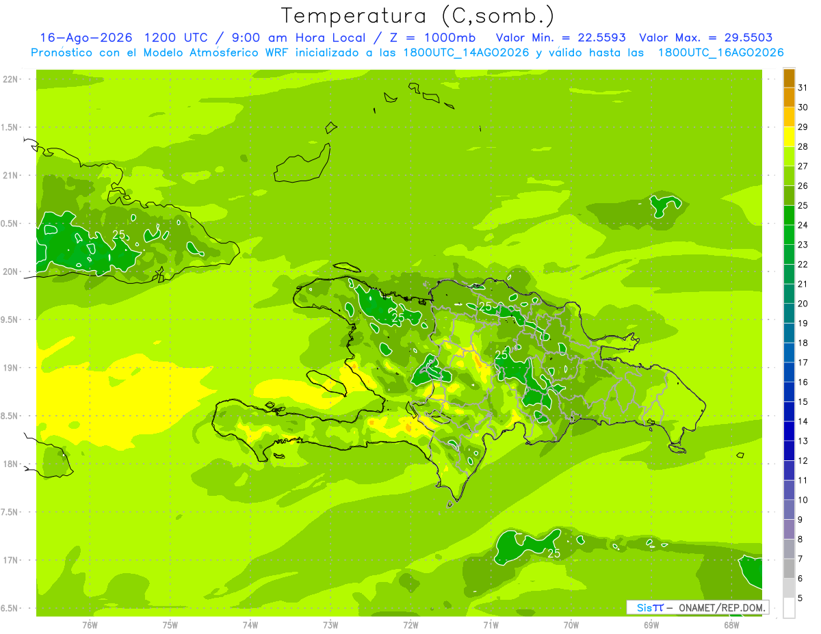Click the color bar segment between 29 and 30

click(x=789, y=117)
